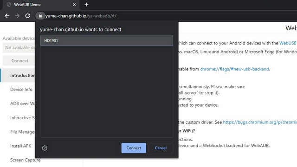Click the address bar URL
Screen dimensions: 297x167
point(81,16)
